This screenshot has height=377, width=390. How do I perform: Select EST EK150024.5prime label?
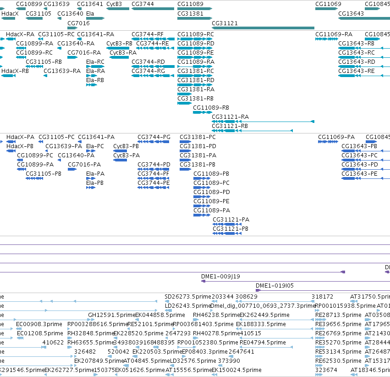[x=236, y=370]
